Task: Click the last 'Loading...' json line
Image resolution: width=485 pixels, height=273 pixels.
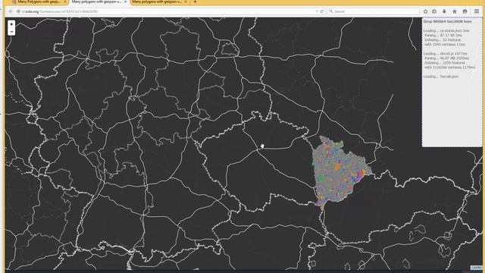Action: pyautogui.click(x=441, y=77)
